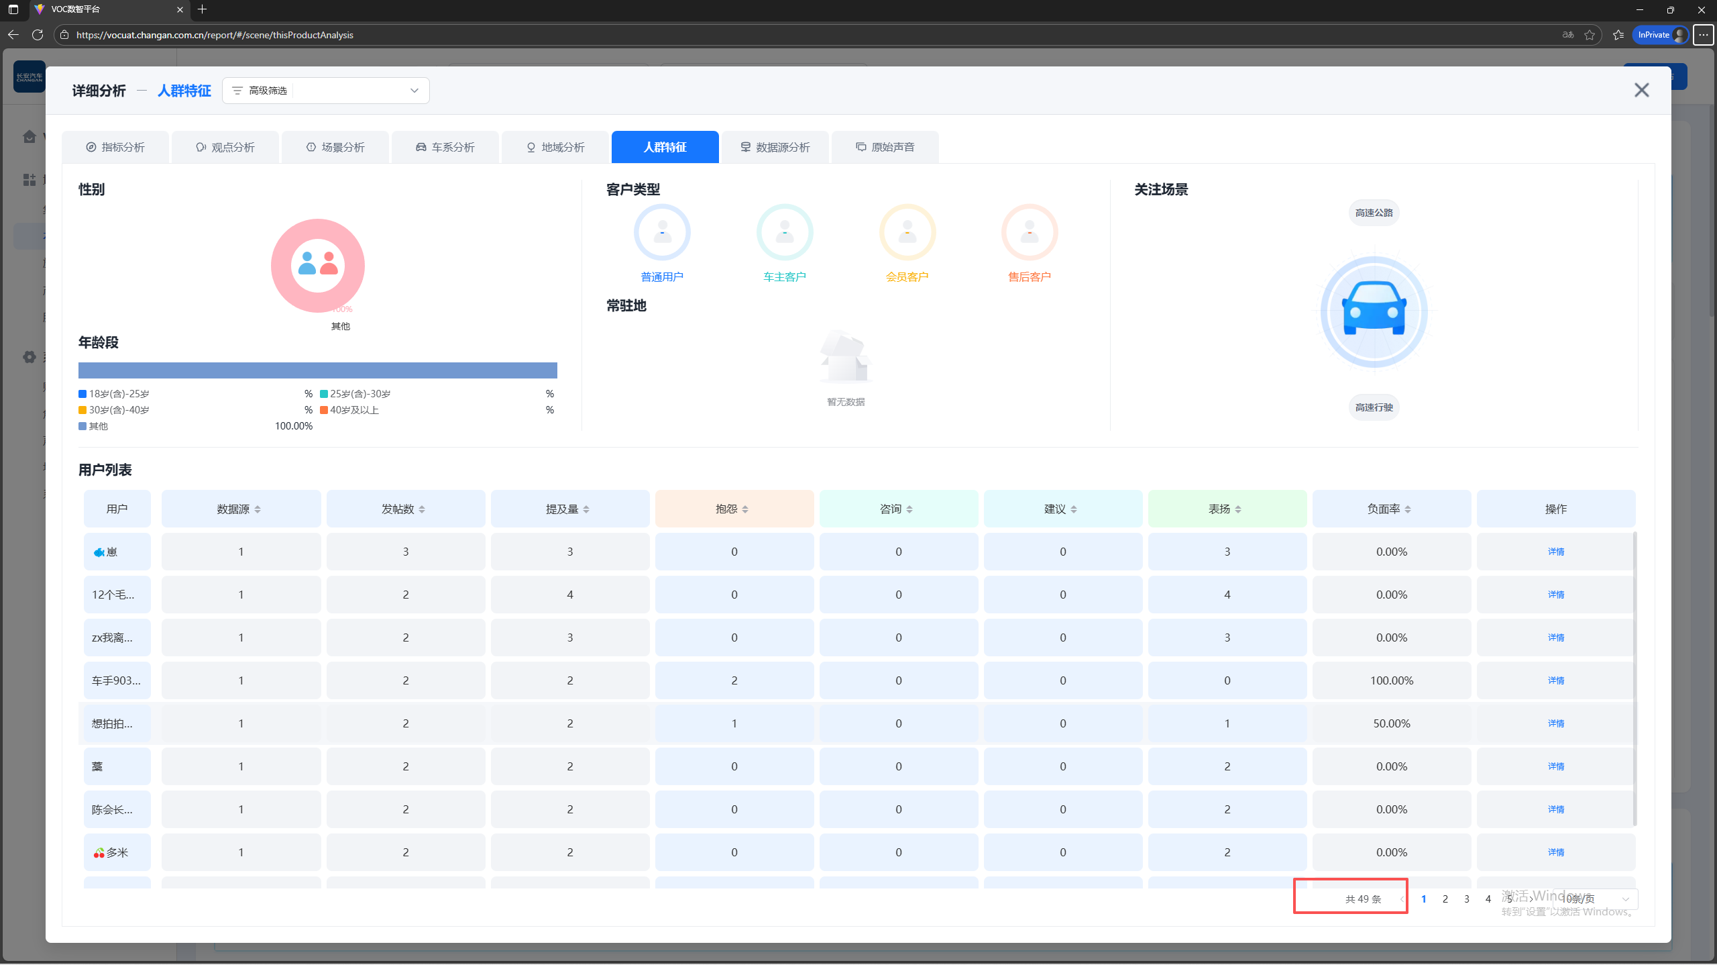
Task: Click the 车主客户 customer type icon
Action: [x=784, y=232]
